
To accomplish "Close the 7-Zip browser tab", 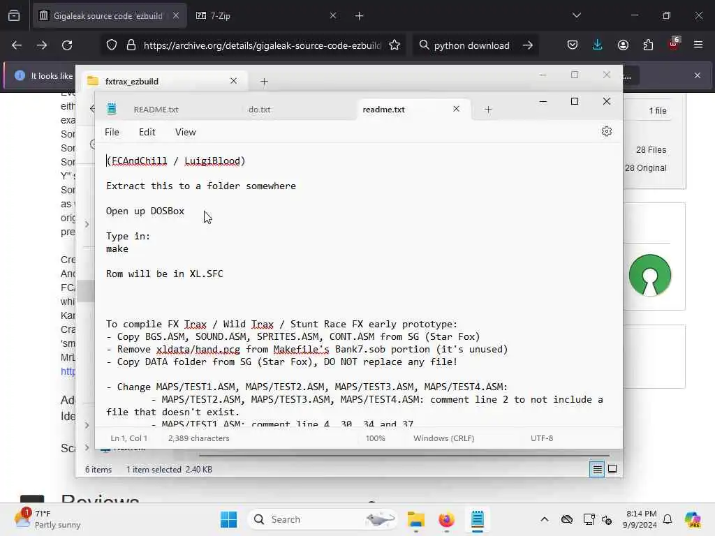I will pyautogui.click(x=333, y=15).
